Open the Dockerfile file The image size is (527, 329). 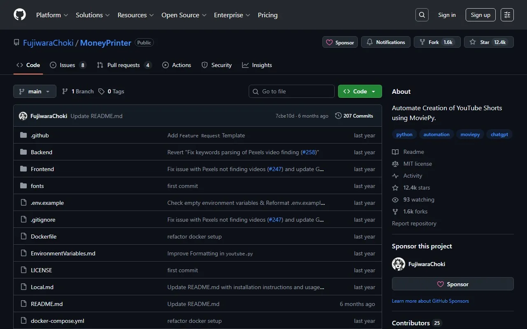coord(44,236)
